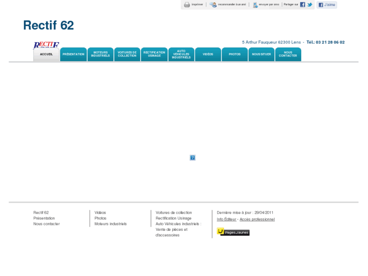
Task: Open the Photos tab
Action: click(235, 55)
